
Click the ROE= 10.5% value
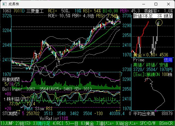(59, 16)
